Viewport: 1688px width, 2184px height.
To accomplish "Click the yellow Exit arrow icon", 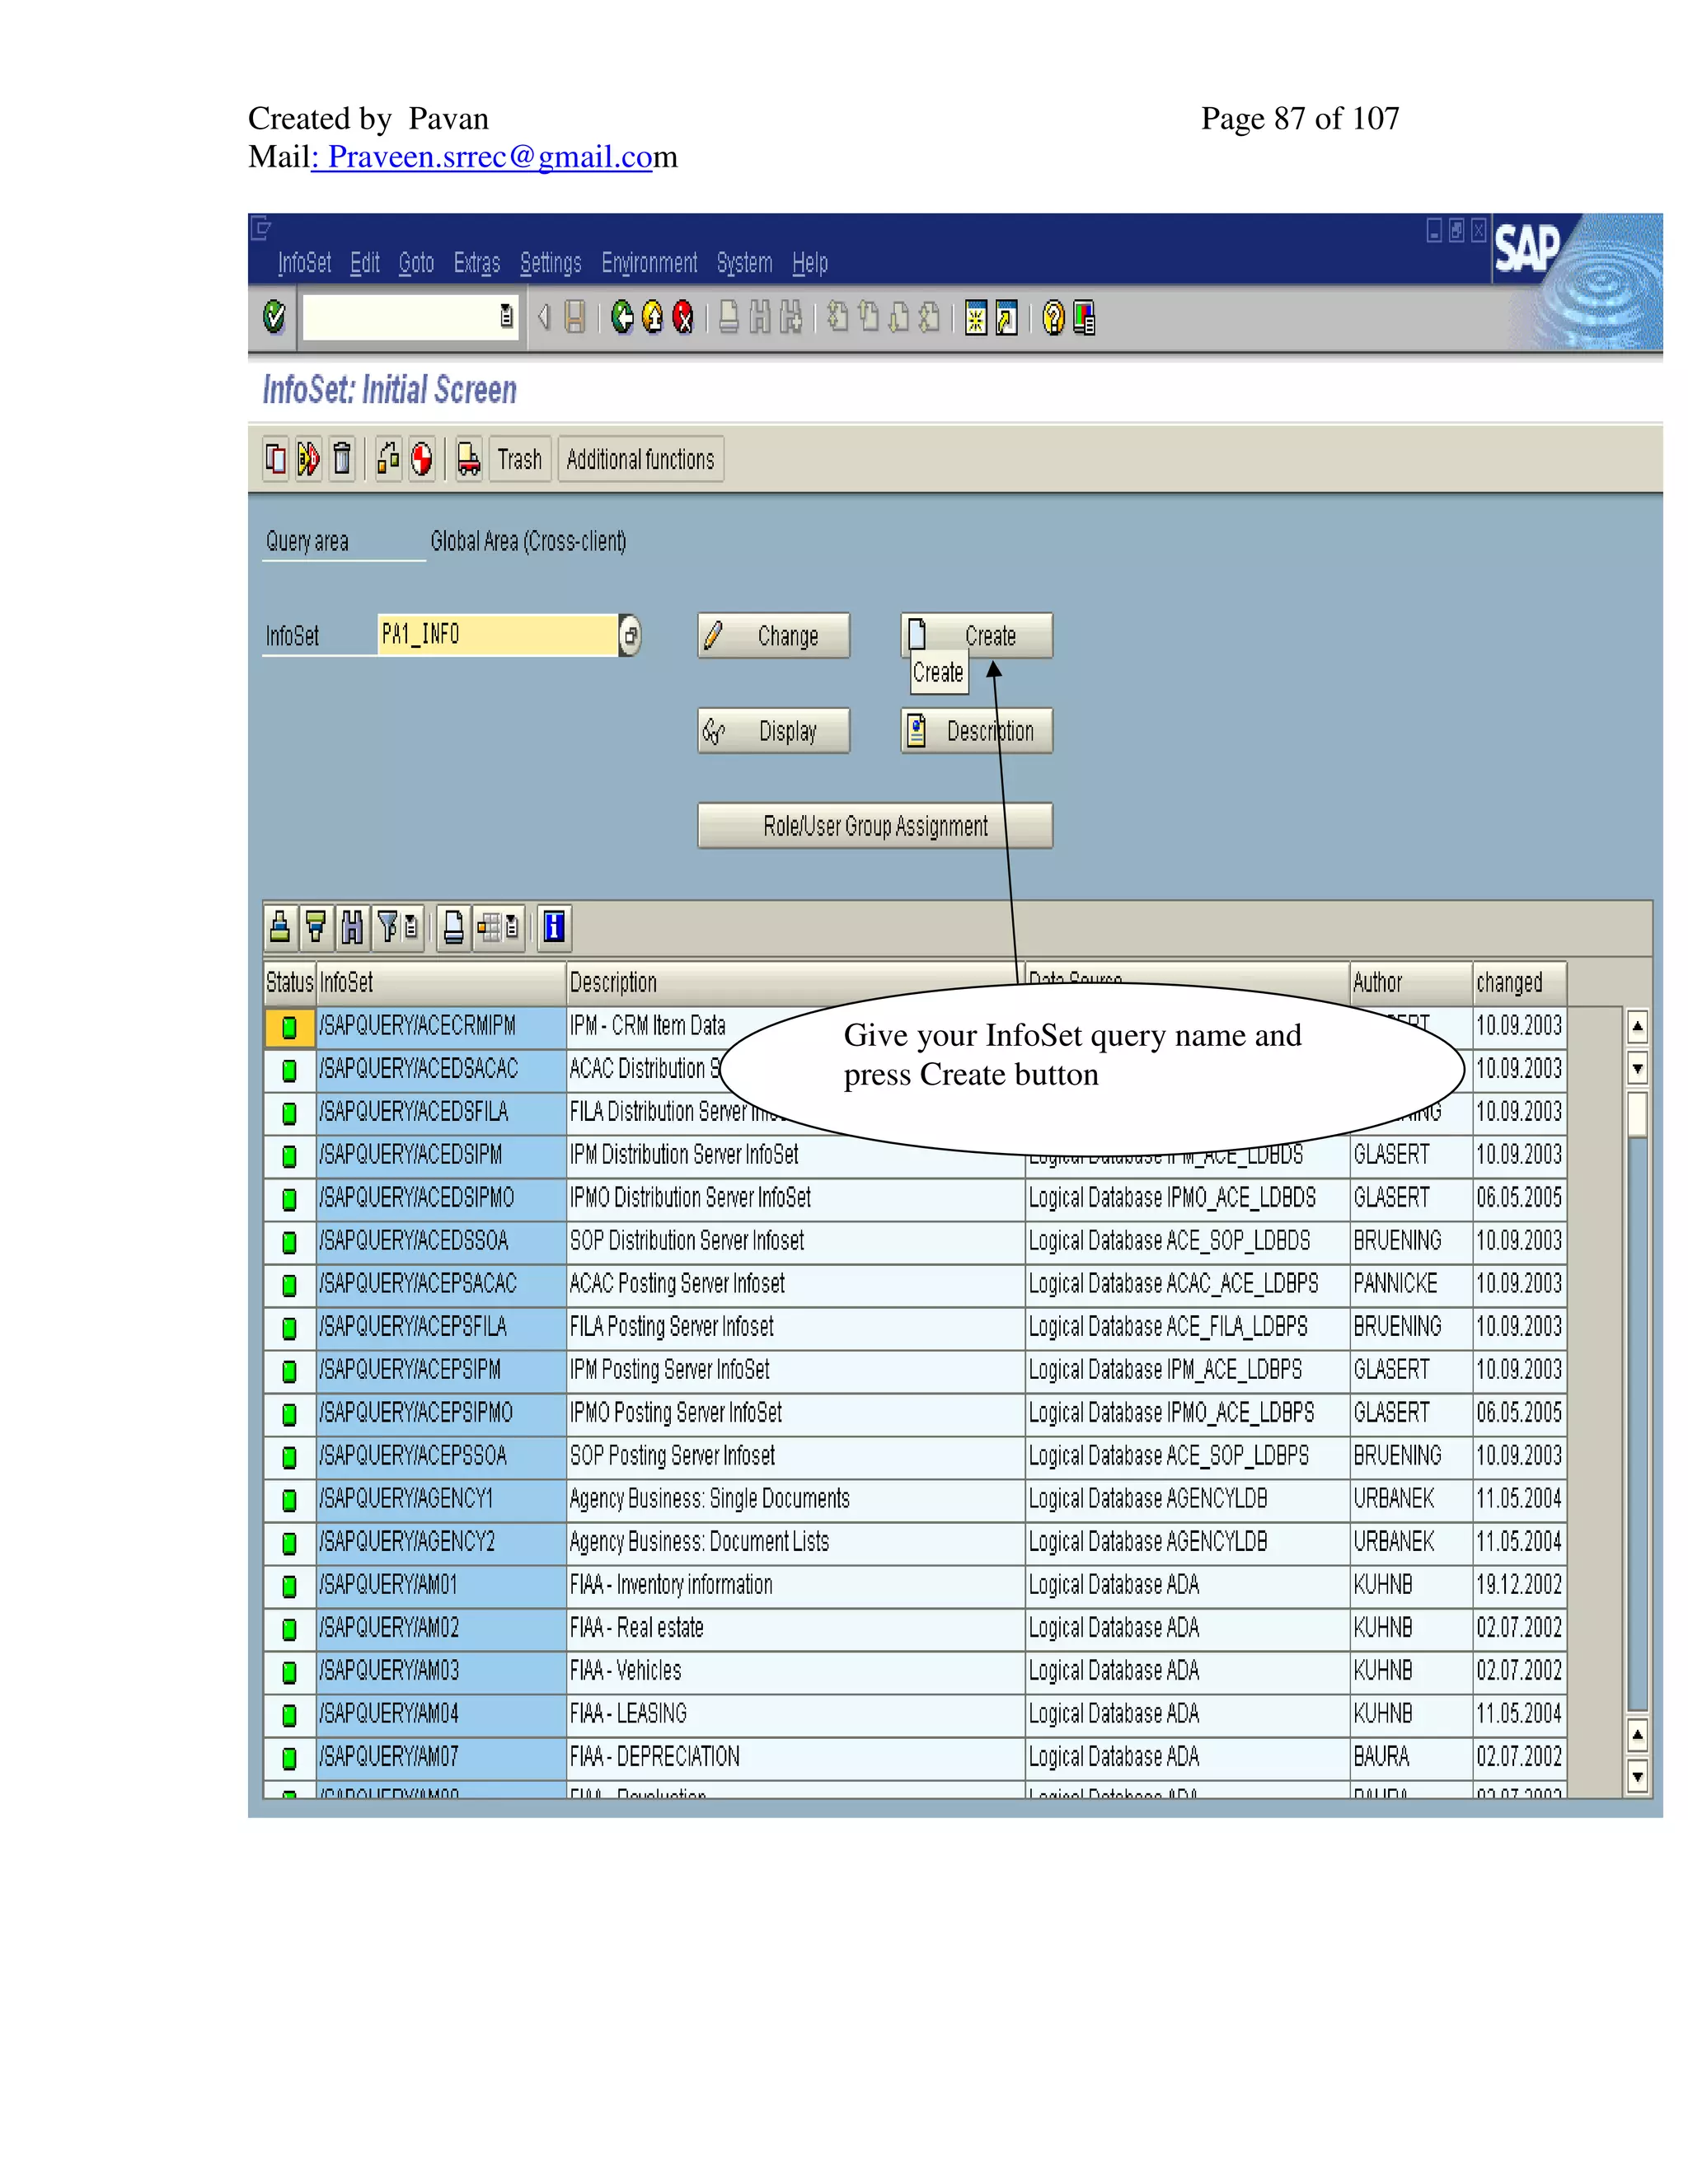I will 652,318.
